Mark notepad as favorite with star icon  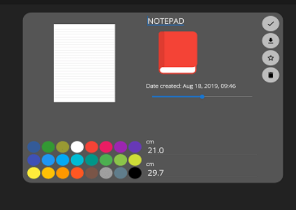tap(271, 58)
